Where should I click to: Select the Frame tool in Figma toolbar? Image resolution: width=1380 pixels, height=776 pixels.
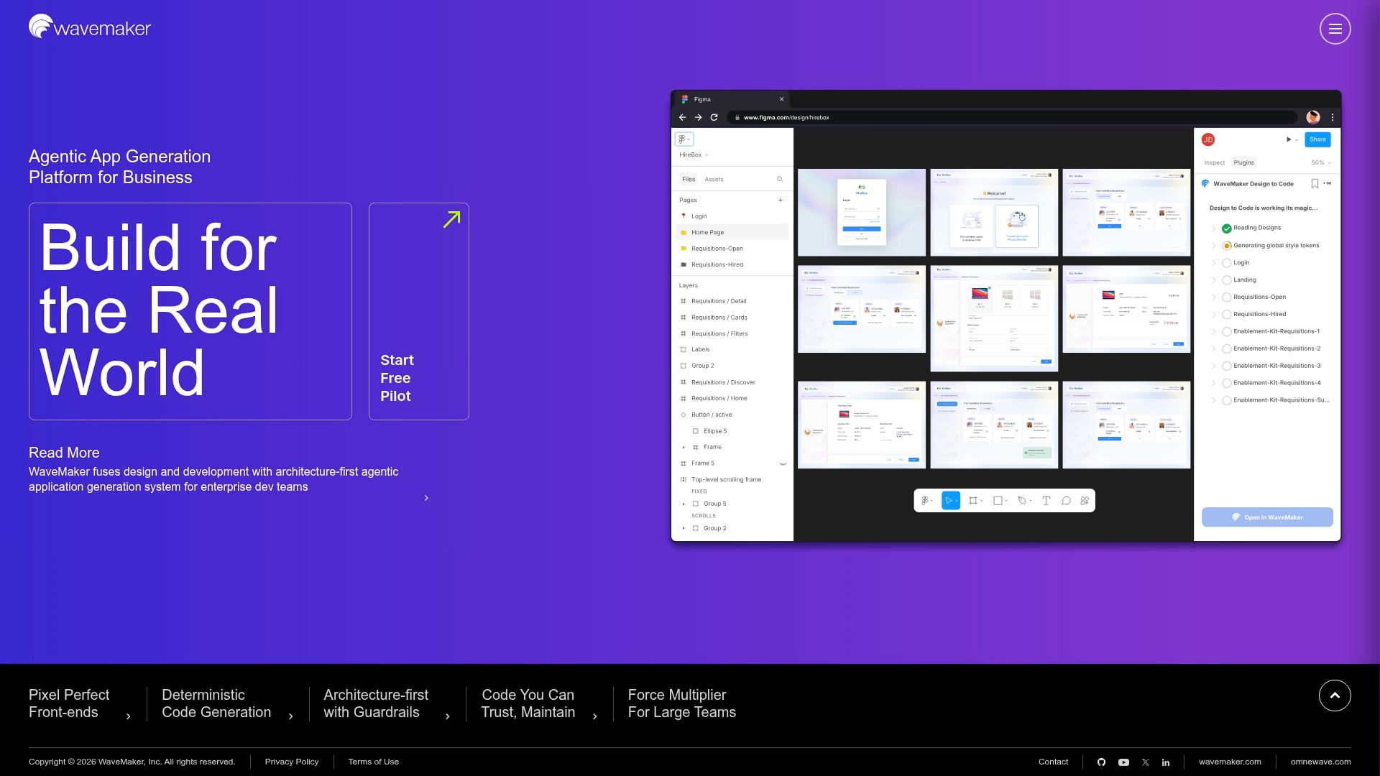[974, 501]
